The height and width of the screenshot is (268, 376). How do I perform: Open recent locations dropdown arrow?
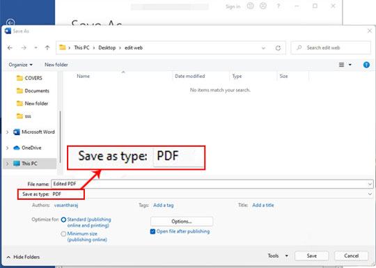pyautogui.click(x=36, y=48)
